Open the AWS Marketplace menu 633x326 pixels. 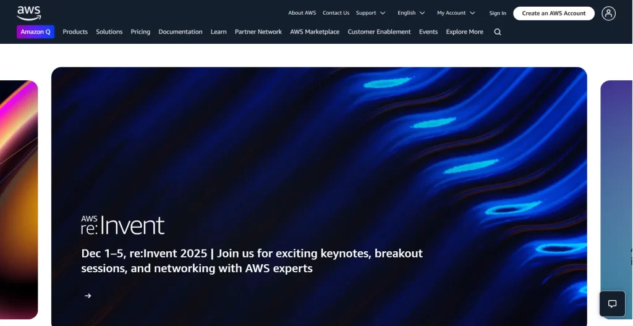pyautogui.click(x=315, y=32)
